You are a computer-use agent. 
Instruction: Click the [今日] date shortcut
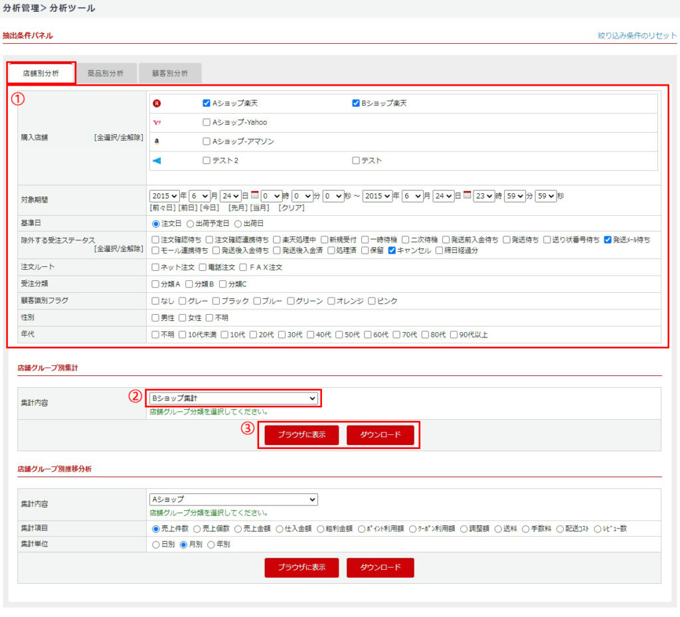tap(209, 208)
